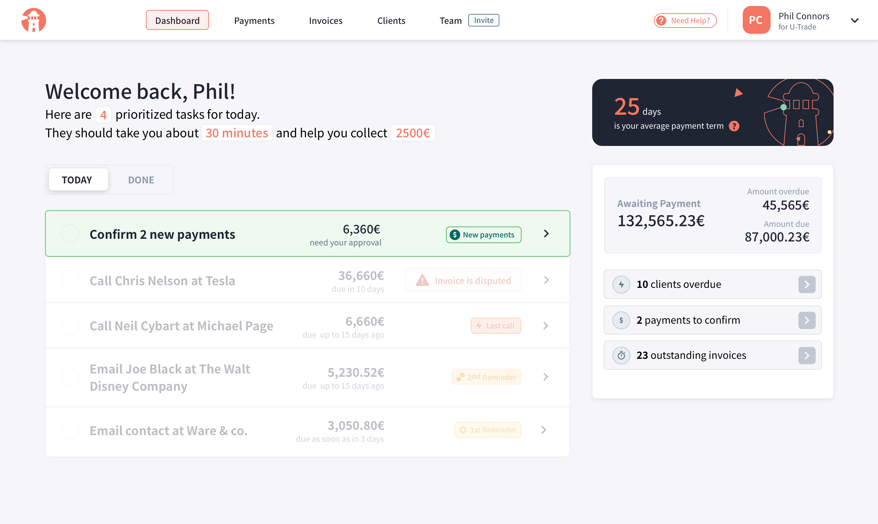Check the Call Chris Nelson at Tesla circle

click(70, 280)
